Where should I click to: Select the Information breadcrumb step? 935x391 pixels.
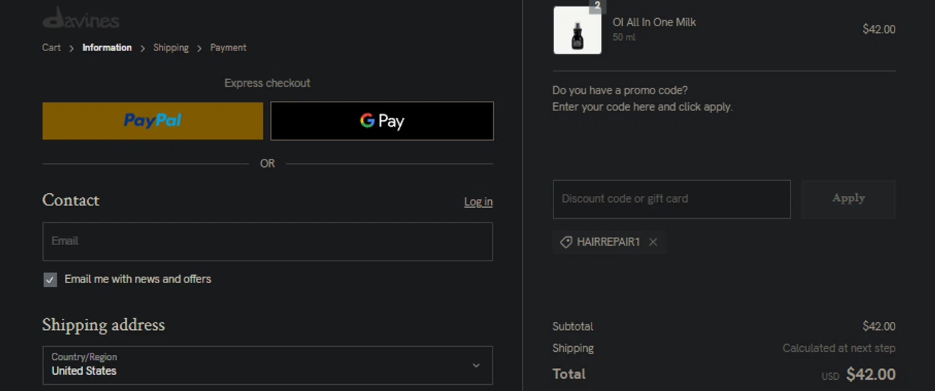pyautogui.click(x=107, y=47)
